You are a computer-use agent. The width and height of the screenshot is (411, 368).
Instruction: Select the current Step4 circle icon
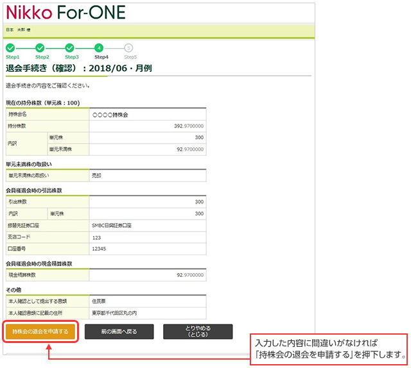coord(99,48)
